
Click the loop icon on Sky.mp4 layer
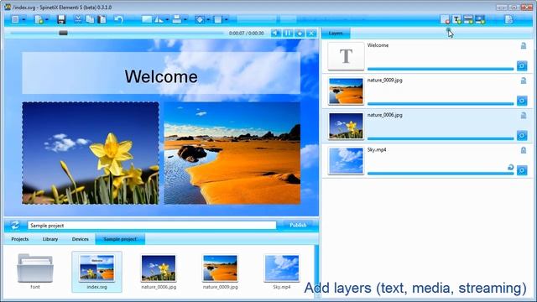511,167
